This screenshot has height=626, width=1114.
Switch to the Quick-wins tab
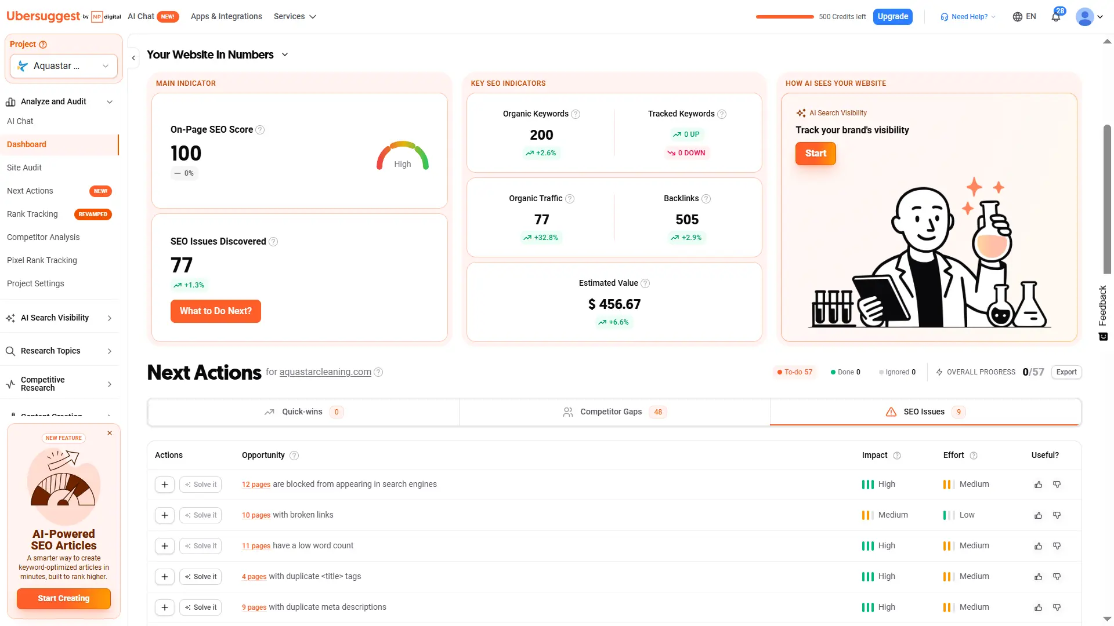[303, 412]
